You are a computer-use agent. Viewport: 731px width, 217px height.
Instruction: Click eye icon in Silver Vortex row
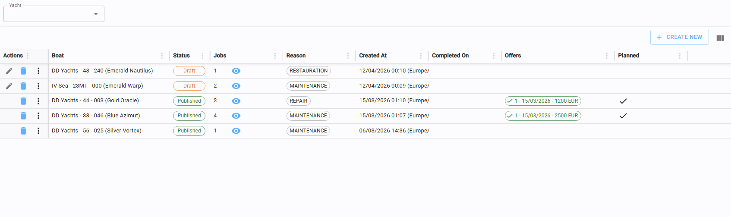[x=236, y=131]
